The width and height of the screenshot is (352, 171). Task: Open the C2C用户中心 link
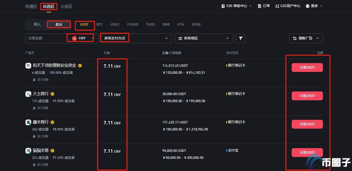[290, 6]
